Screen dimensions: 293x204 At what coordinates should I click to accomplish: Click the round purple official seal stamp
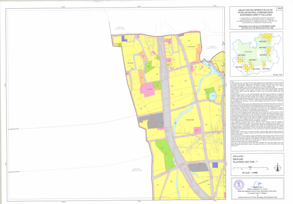tap(239, 185)
